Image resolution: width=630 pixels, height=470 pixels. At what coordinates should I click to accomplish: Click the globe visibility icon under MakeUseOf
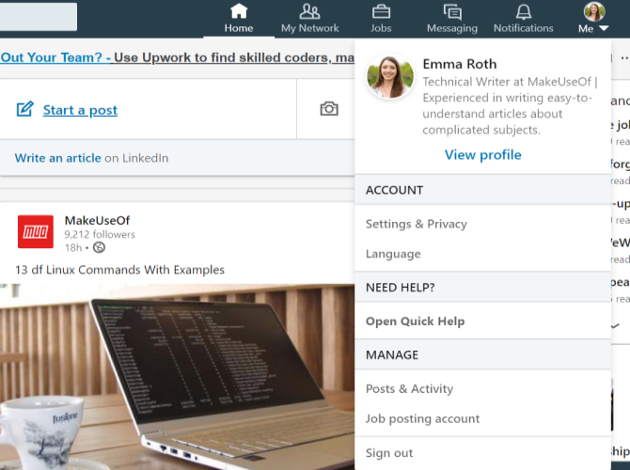coord(100,247)
